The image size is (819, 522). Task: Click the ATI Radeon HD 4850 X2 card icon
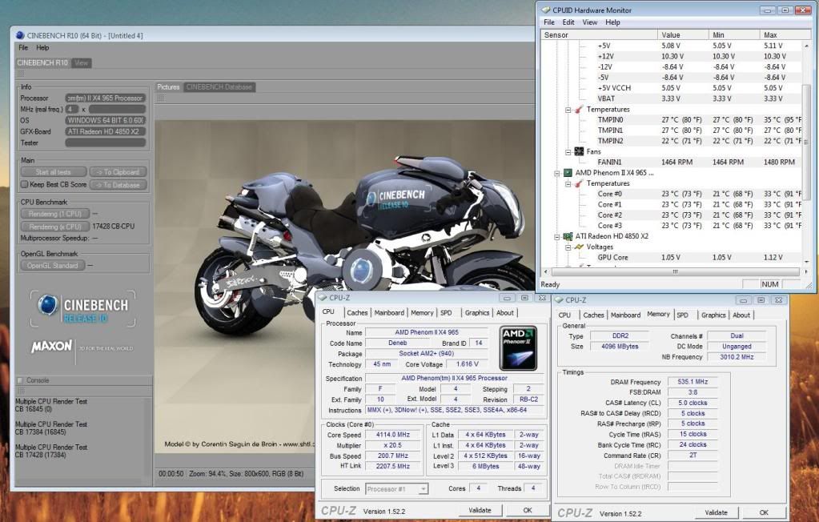568,236
